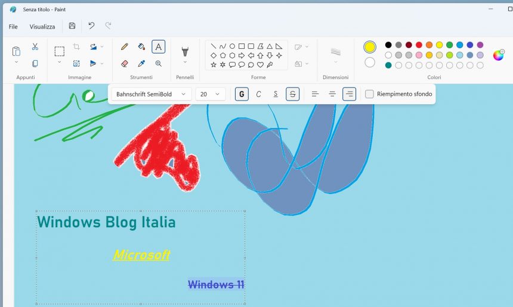Expand the Paste options chevron
This screenshot has width=513, height=307.
click(x=16, y=62)
